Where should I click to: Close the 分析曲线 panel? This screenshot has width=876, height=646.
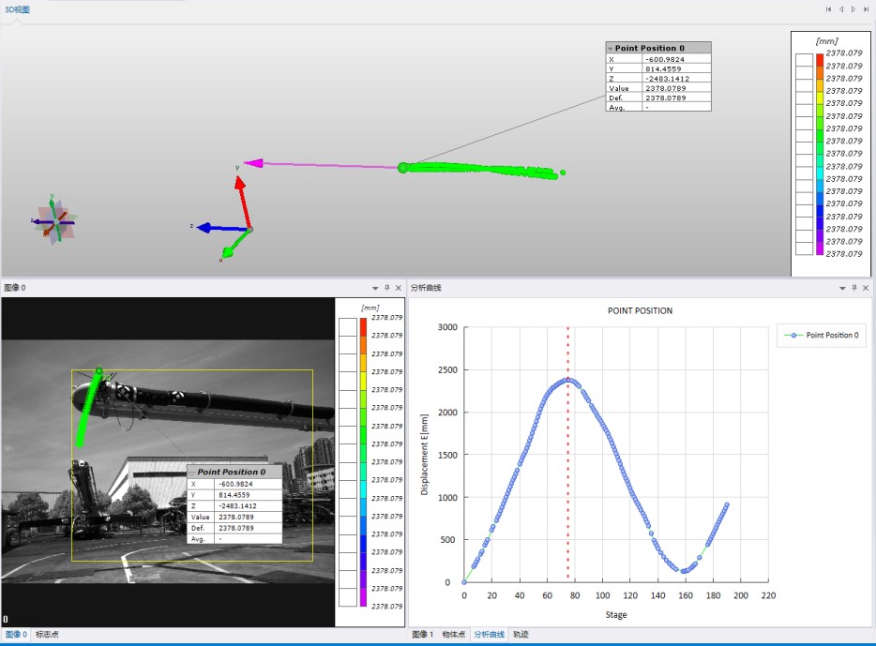(865, 288)
